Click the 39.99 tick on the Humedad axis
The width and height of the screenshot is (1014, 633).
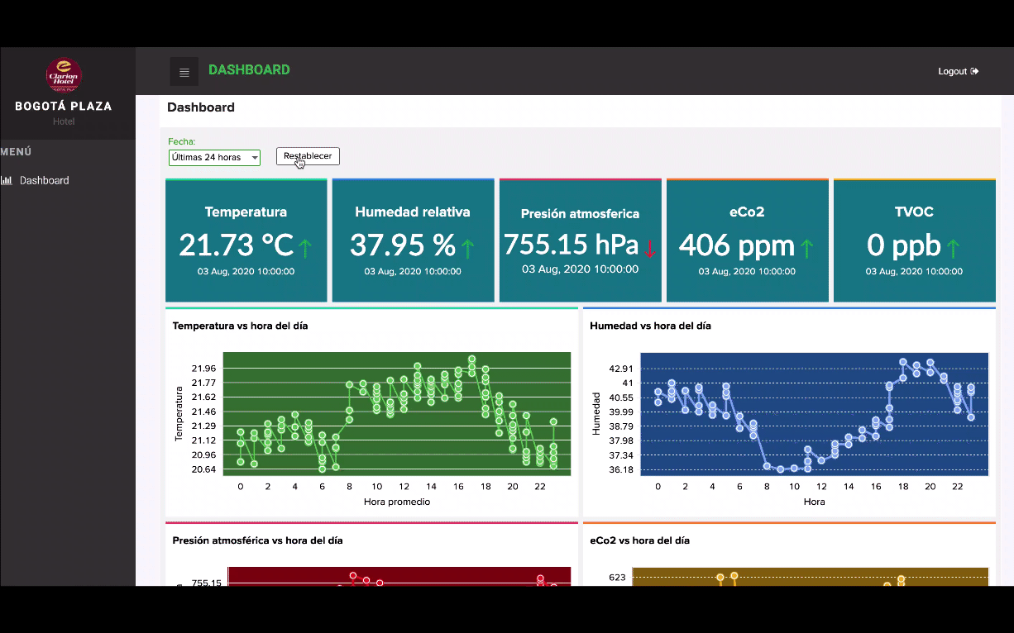pos(620,412)
